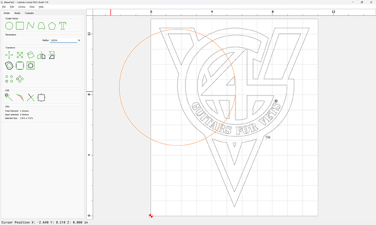Image resolution: width=376 pixels, height=225 pixels.
Task: Open the File menu
Action: point(4,7)
